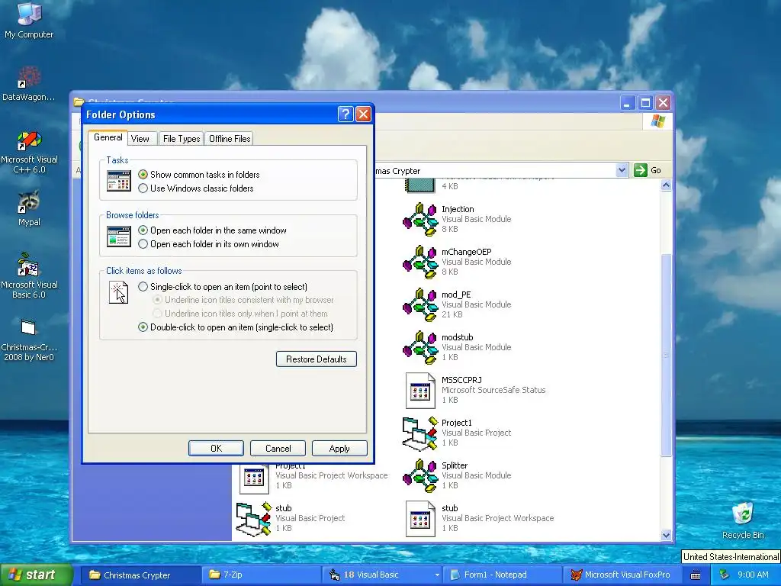
Task: Switch to Christmas Crypter taskbar button
Action: tap(140, 575)
